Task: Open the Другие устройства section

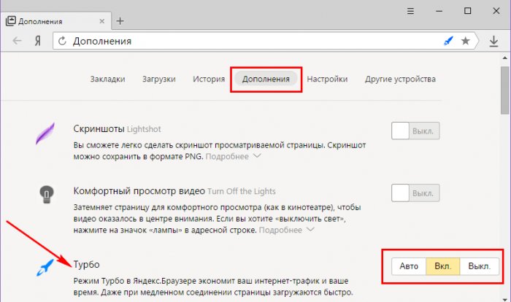Action: coord(400,80)
